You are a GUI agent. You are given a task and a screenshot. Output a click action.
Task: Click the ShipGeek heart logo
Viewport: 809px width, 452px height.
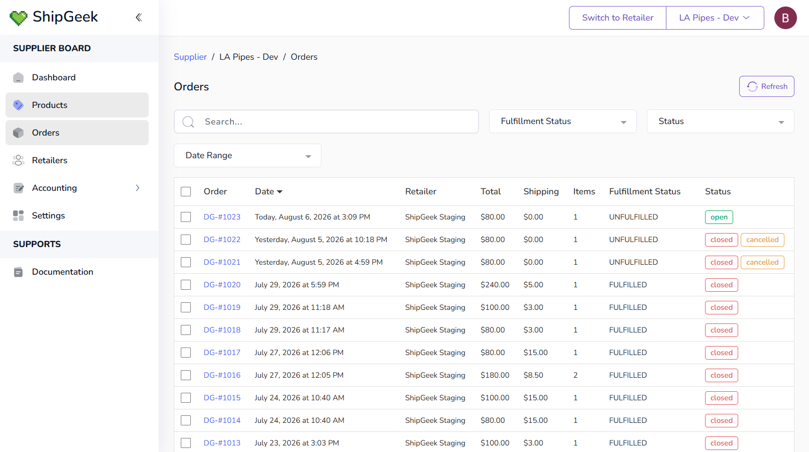click(x=19, y=18)
